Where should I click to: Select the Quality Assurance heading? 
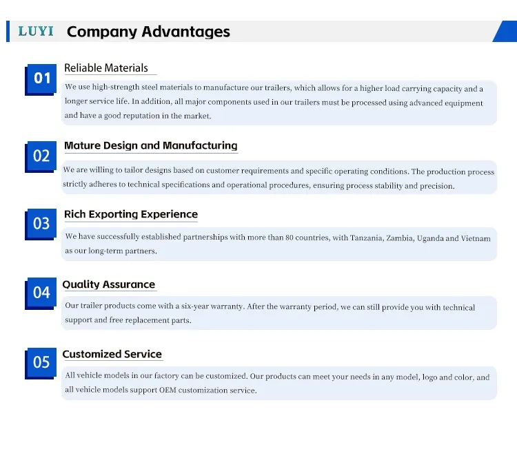pos(109,284)
